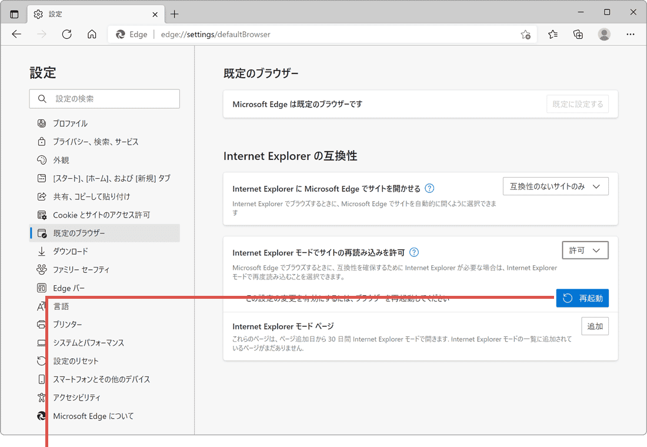Screen dimensions: 647x447
Task: Open システムとパフォーマンス settings
Action: click(x=104, y=342)
